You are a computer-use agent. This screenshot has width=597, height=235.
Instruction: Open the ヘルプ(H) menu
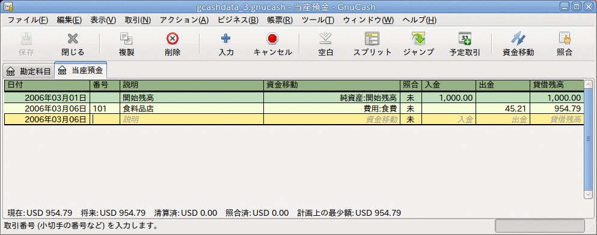tap(419, 20)
